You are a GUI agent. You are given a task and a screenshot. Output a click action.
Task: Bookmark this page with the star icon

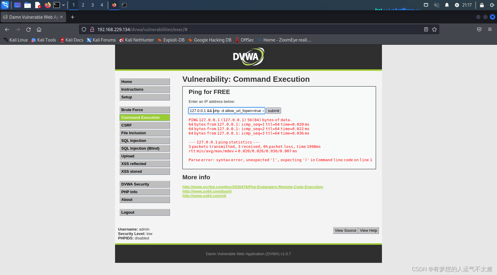[x=434, y=29]
